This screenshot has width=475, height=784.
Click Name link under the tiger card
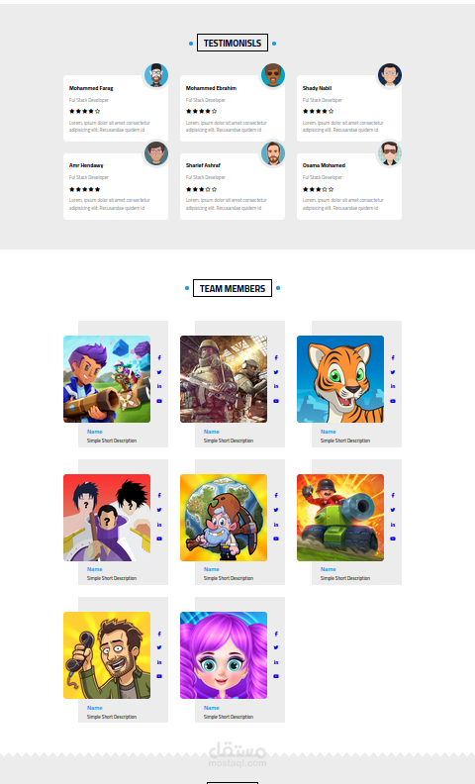328,432
